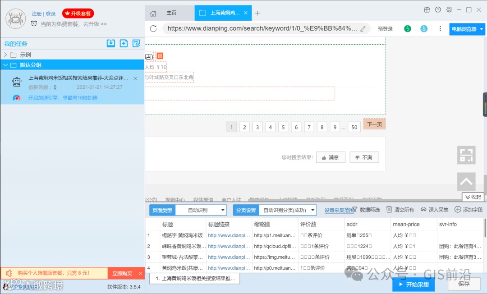The width and height of the screenshot is (487, 294).
Task: Click the scroll-to-top arrow button
Action: tap(466, 181)
